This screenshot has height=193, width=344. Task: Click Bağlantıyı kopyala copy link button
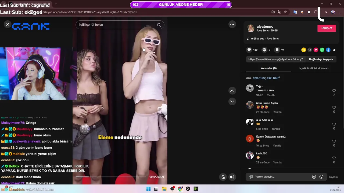coord(321,59)
